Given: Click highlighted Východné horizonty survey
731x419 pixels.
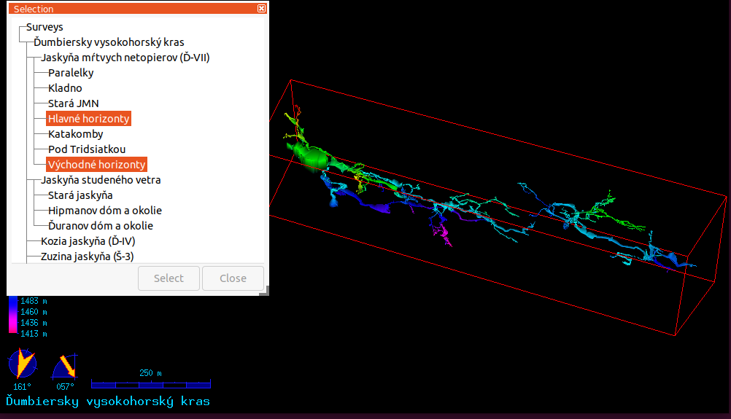Looking at the screenshot, I should click(96, 165).
